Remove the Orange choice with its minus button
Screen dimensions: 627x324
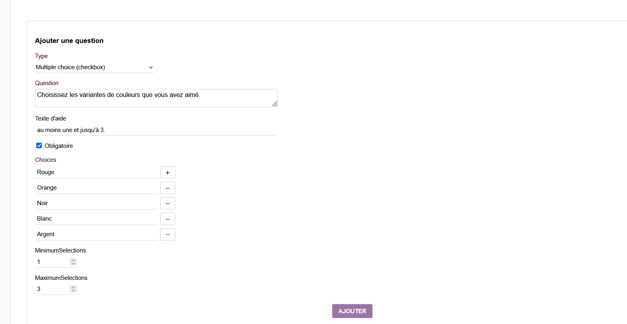click(167, 188)
